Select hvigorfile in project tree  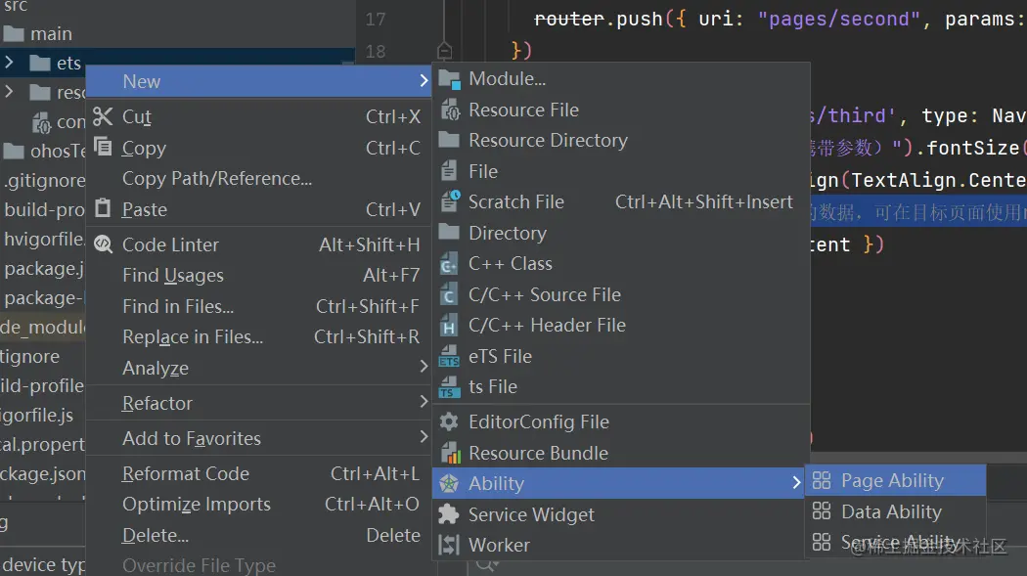(45, 239)
